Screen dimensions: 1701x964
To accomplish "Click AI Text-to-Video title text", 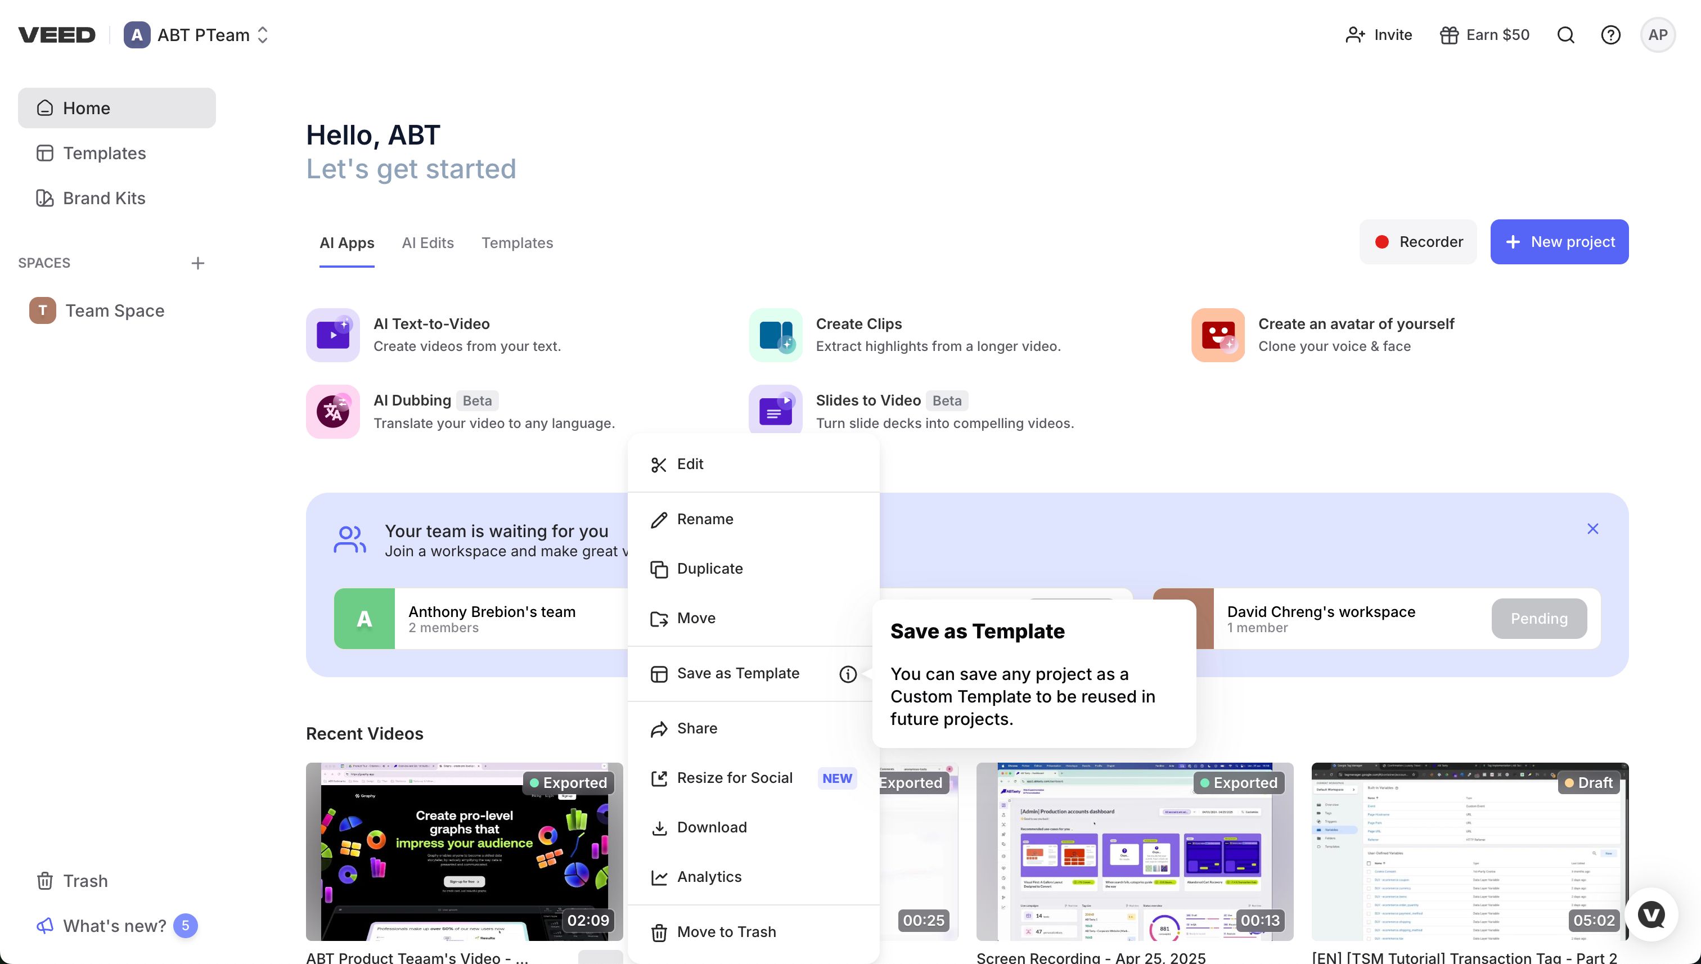I will coord(431,324).
